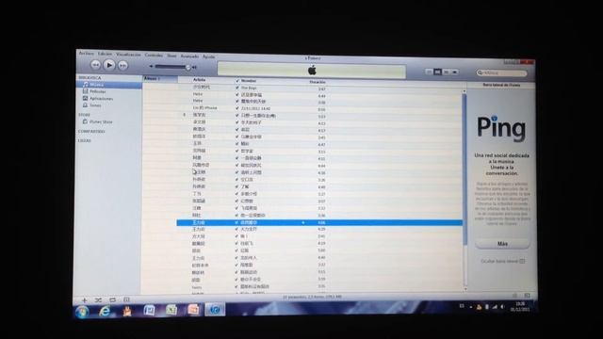Viewport: 603px width, 339px height.
Task: Skip to the previous track
Action: [95, 65]
